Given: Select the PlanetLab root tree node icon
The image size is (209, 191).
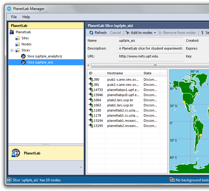Looking at the screenshot, I should click(x=12, y=32).
